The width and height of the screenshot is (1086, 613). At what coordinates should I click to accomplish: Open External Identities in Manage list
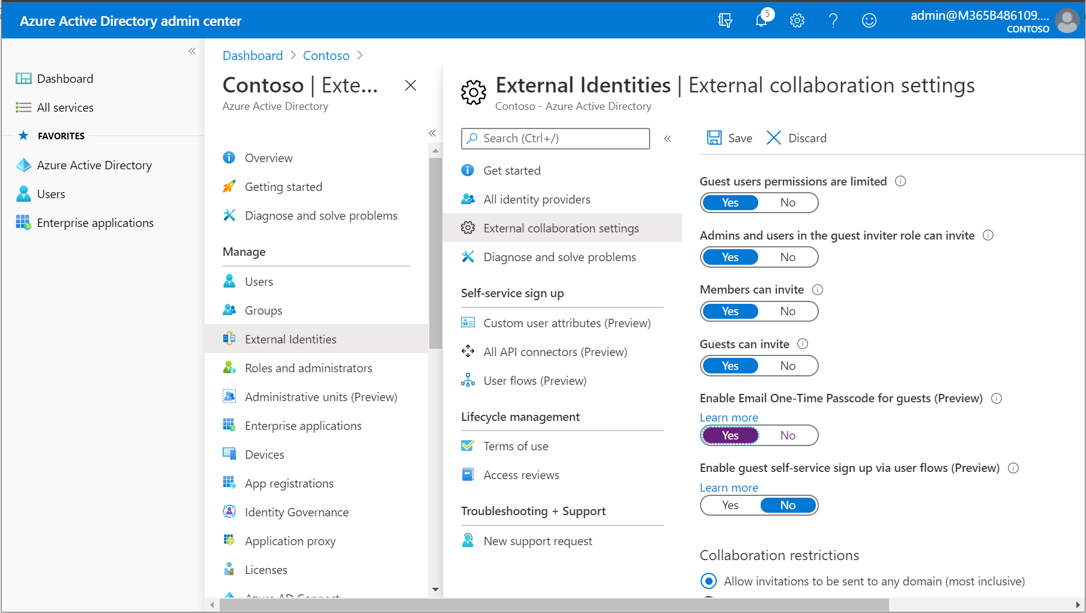point(316,339)
